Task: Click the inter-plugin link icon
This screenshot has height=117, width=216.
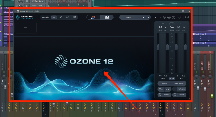Action: click(180, 17)
